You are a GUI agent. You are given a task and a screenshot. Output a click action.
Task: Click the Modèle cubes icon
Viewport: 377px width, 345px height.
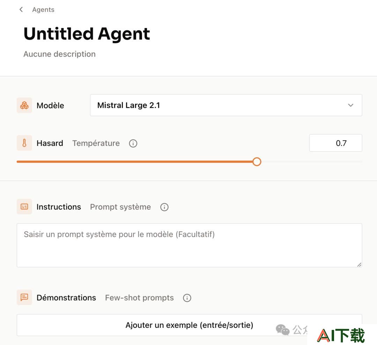point(24,105)
